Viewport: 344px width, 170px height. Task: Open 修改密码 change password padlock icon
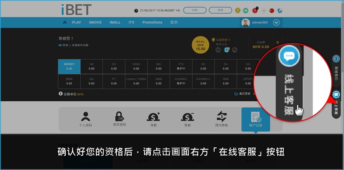point(120,119)
